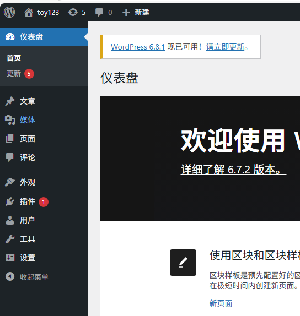The height and width of the screenshot is (316, 300).
Task: Click the wrench icon for 工具
Action: coord(10,239)
